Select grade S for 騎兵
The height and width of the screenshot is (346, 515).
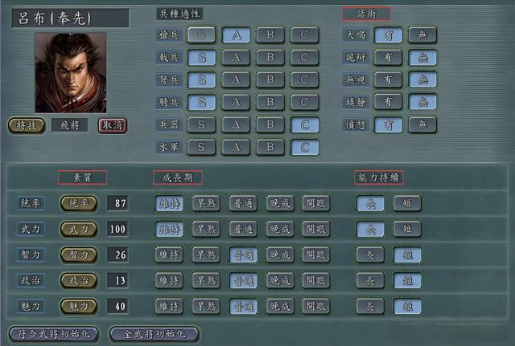pyautogui.click(x=202, y=102)
